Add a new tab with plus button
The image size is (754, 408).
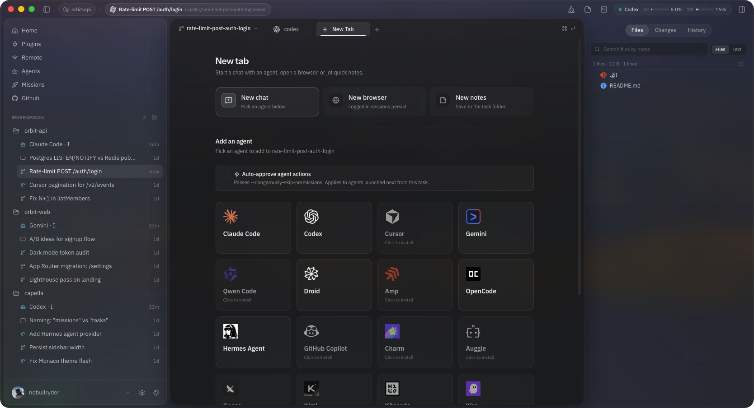pos(377,30)
